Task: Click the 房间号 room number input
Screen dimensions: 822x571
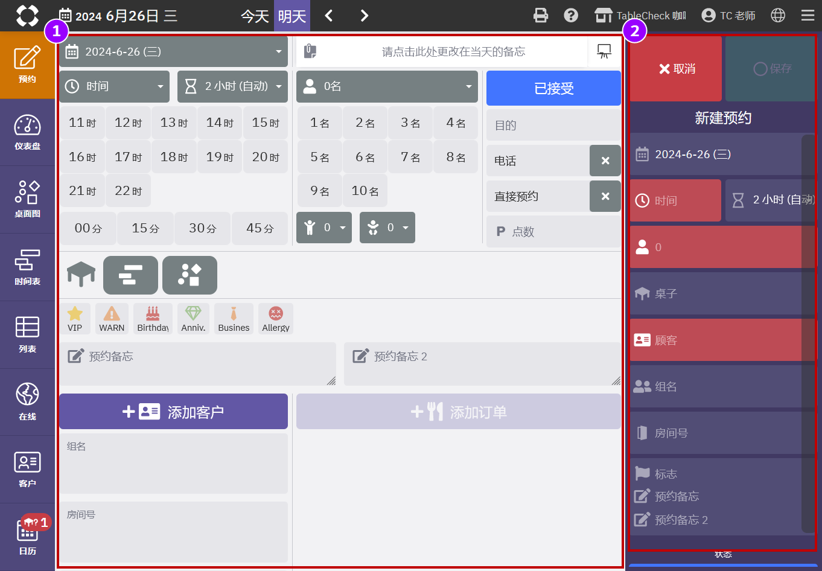Action: pos(173,532)
